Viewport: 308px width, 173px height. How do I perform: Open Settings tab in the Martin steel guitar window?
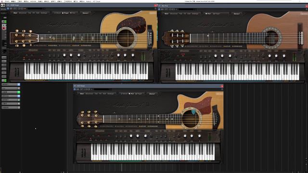(x=44, y=13)
